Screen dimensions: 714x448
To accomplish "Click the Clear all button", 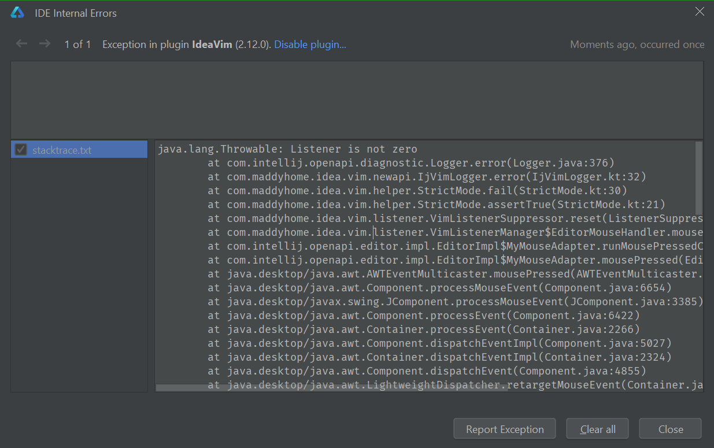I will (598, 429).
